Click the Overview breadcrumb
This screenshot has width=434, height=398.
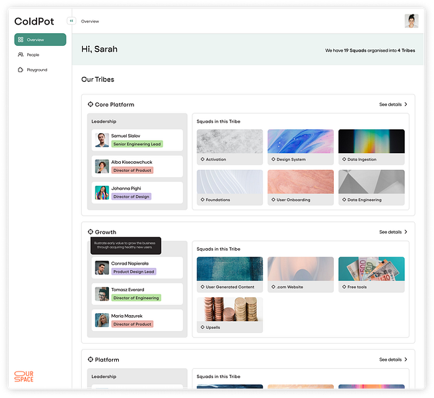point(90,21)
